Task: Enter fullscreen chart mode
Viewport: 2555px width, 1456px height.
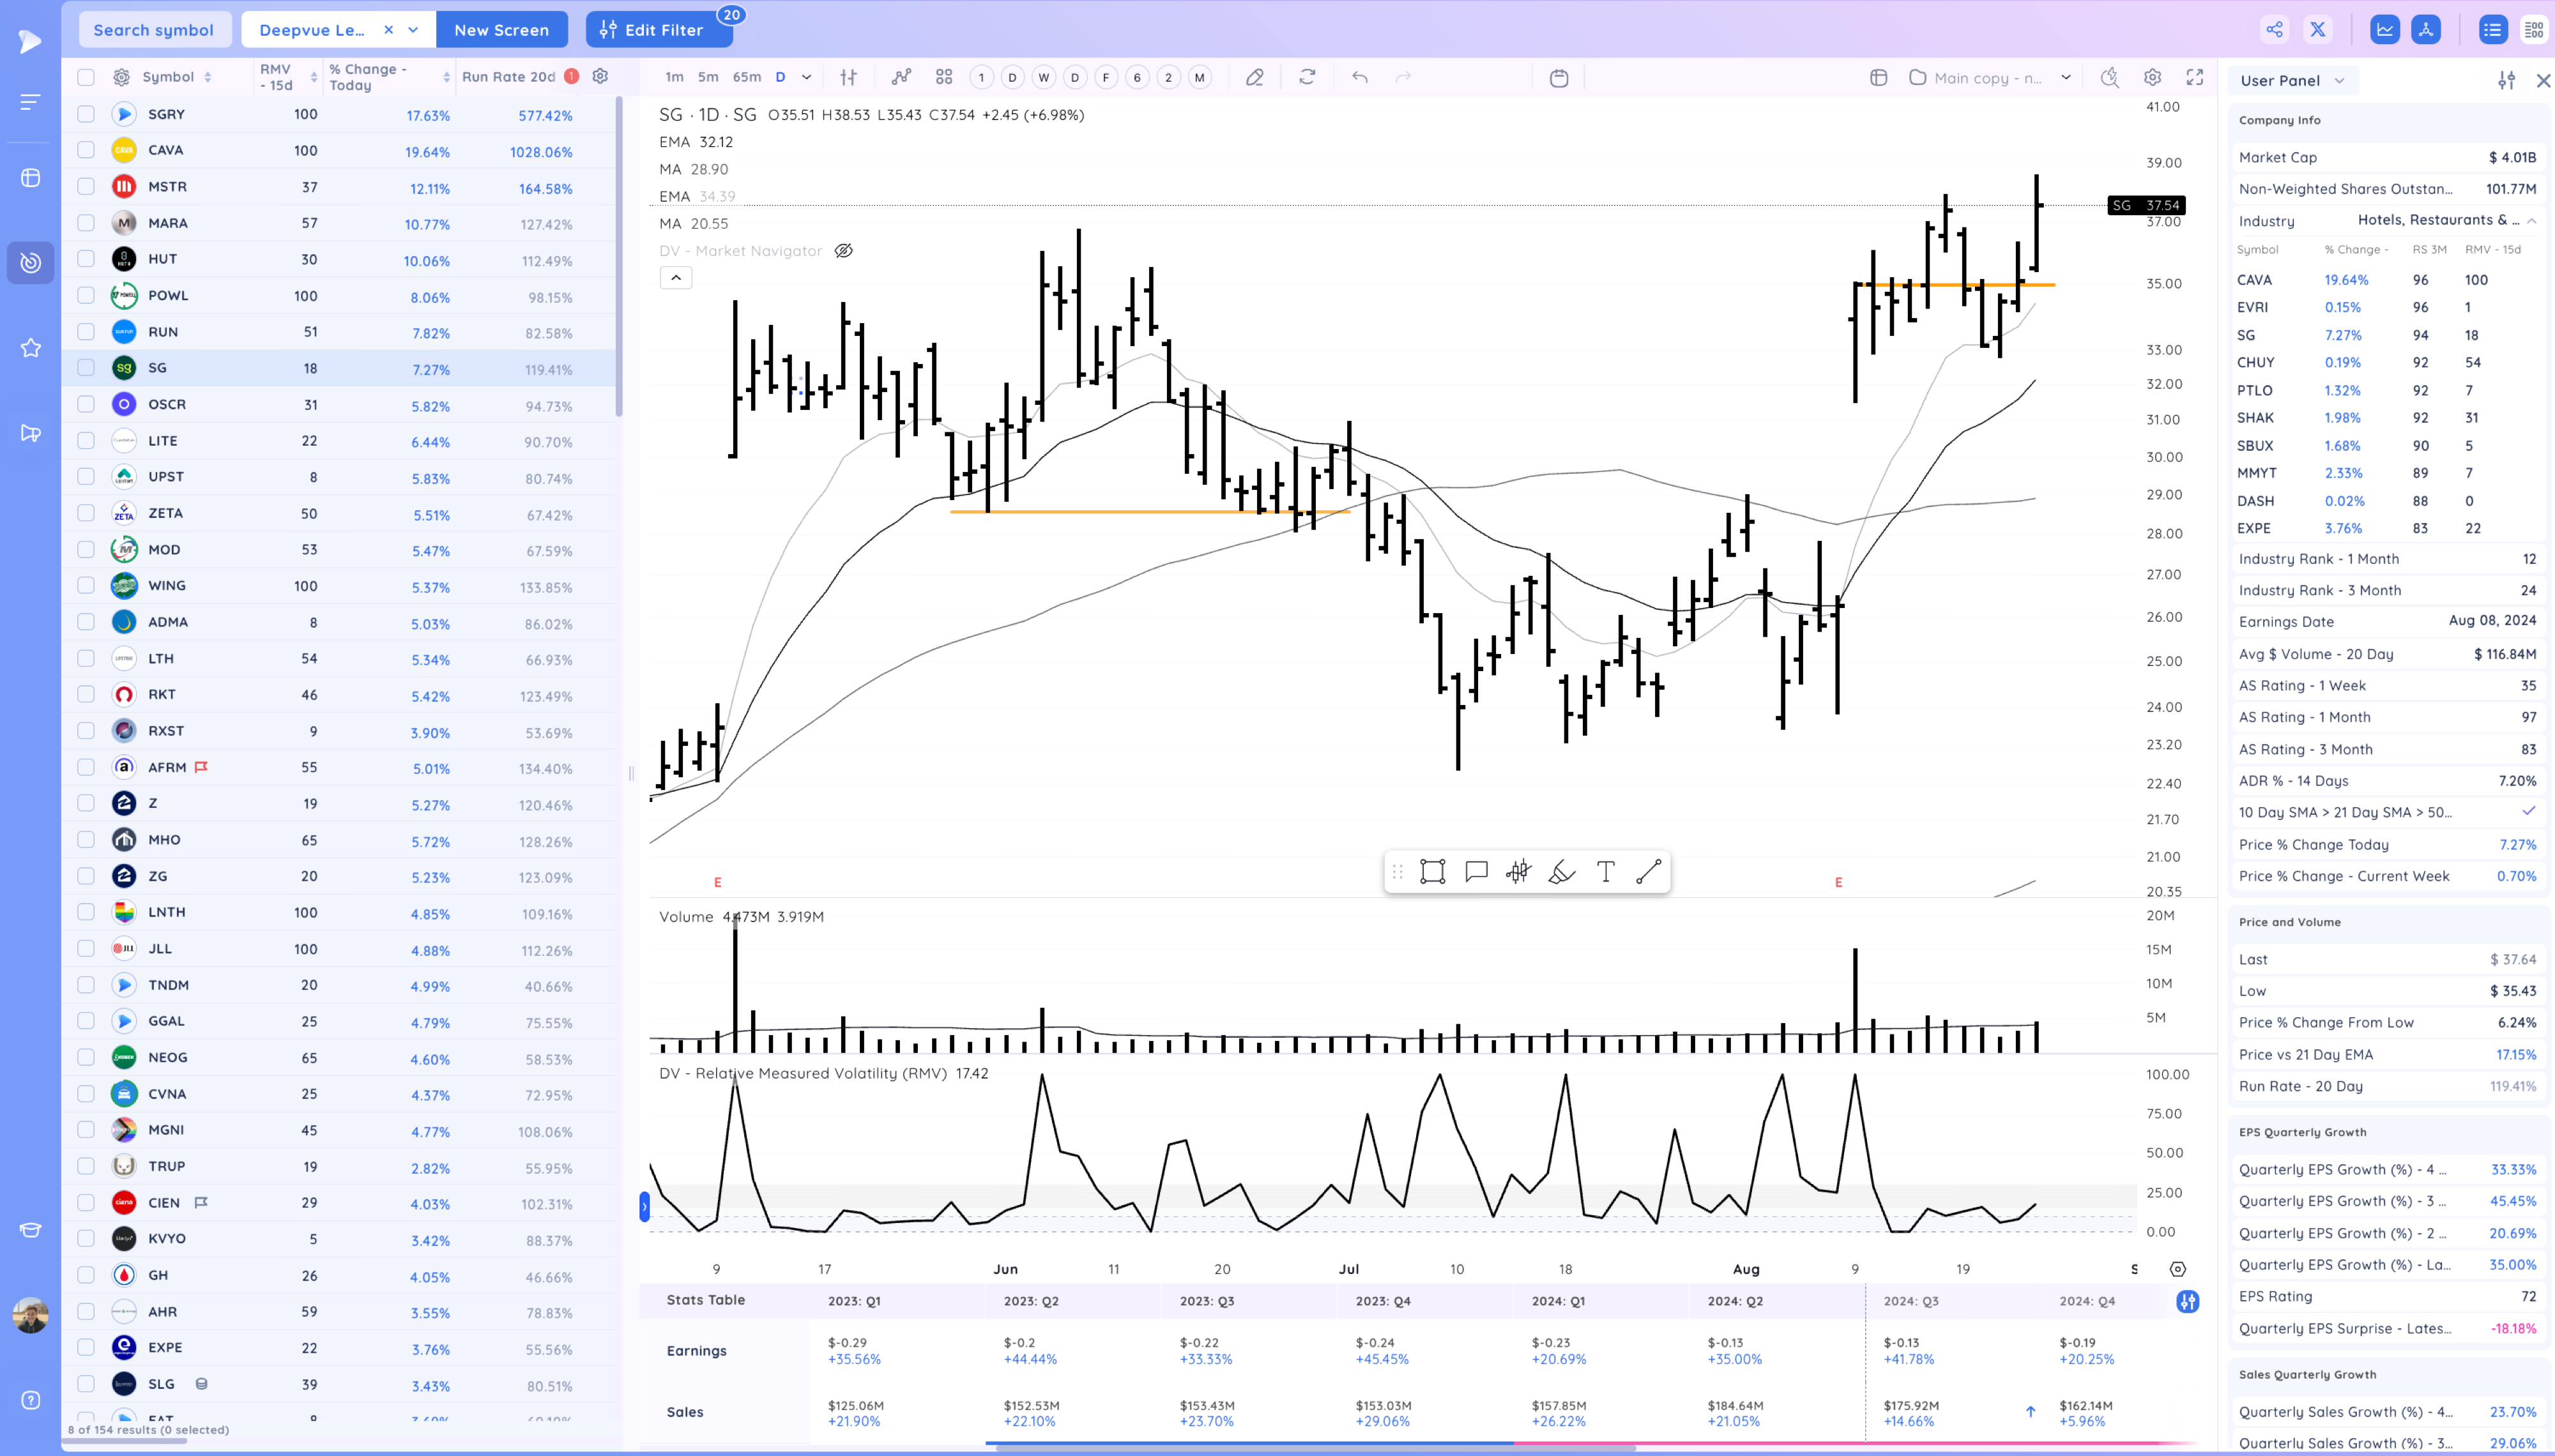Action: point(2195,77)
